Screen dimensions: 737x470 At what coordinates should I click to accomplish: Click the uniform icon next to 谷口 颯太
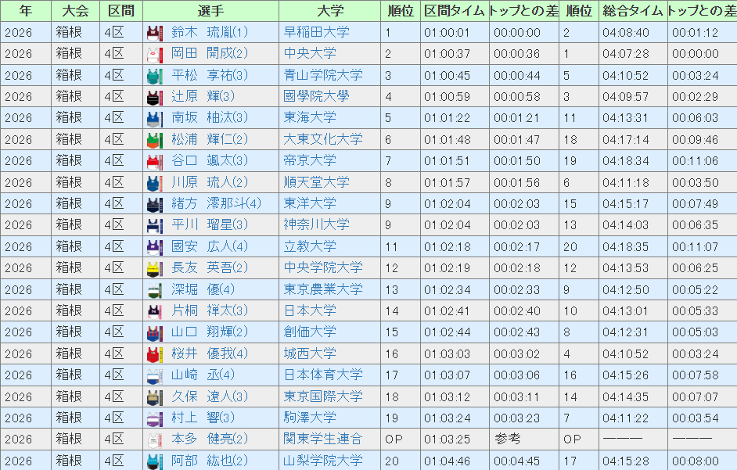(x=154, y=161)
